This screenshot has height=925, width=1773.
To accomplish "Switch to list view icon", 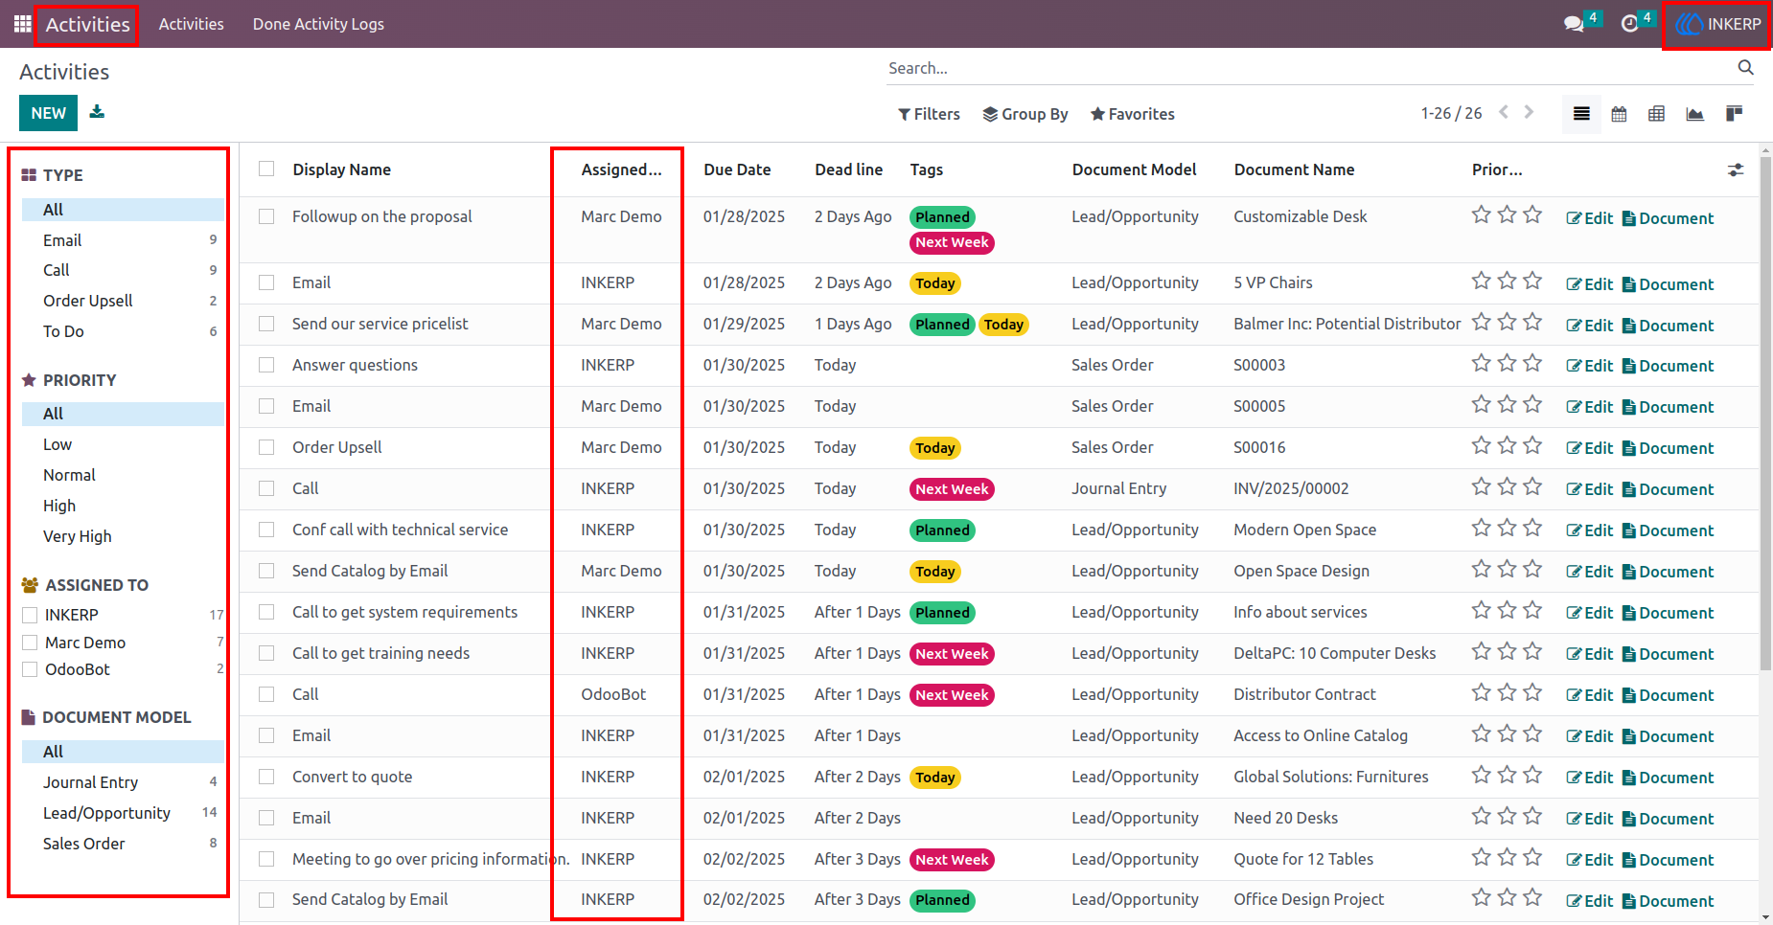I will click(x=1581, y=114).
